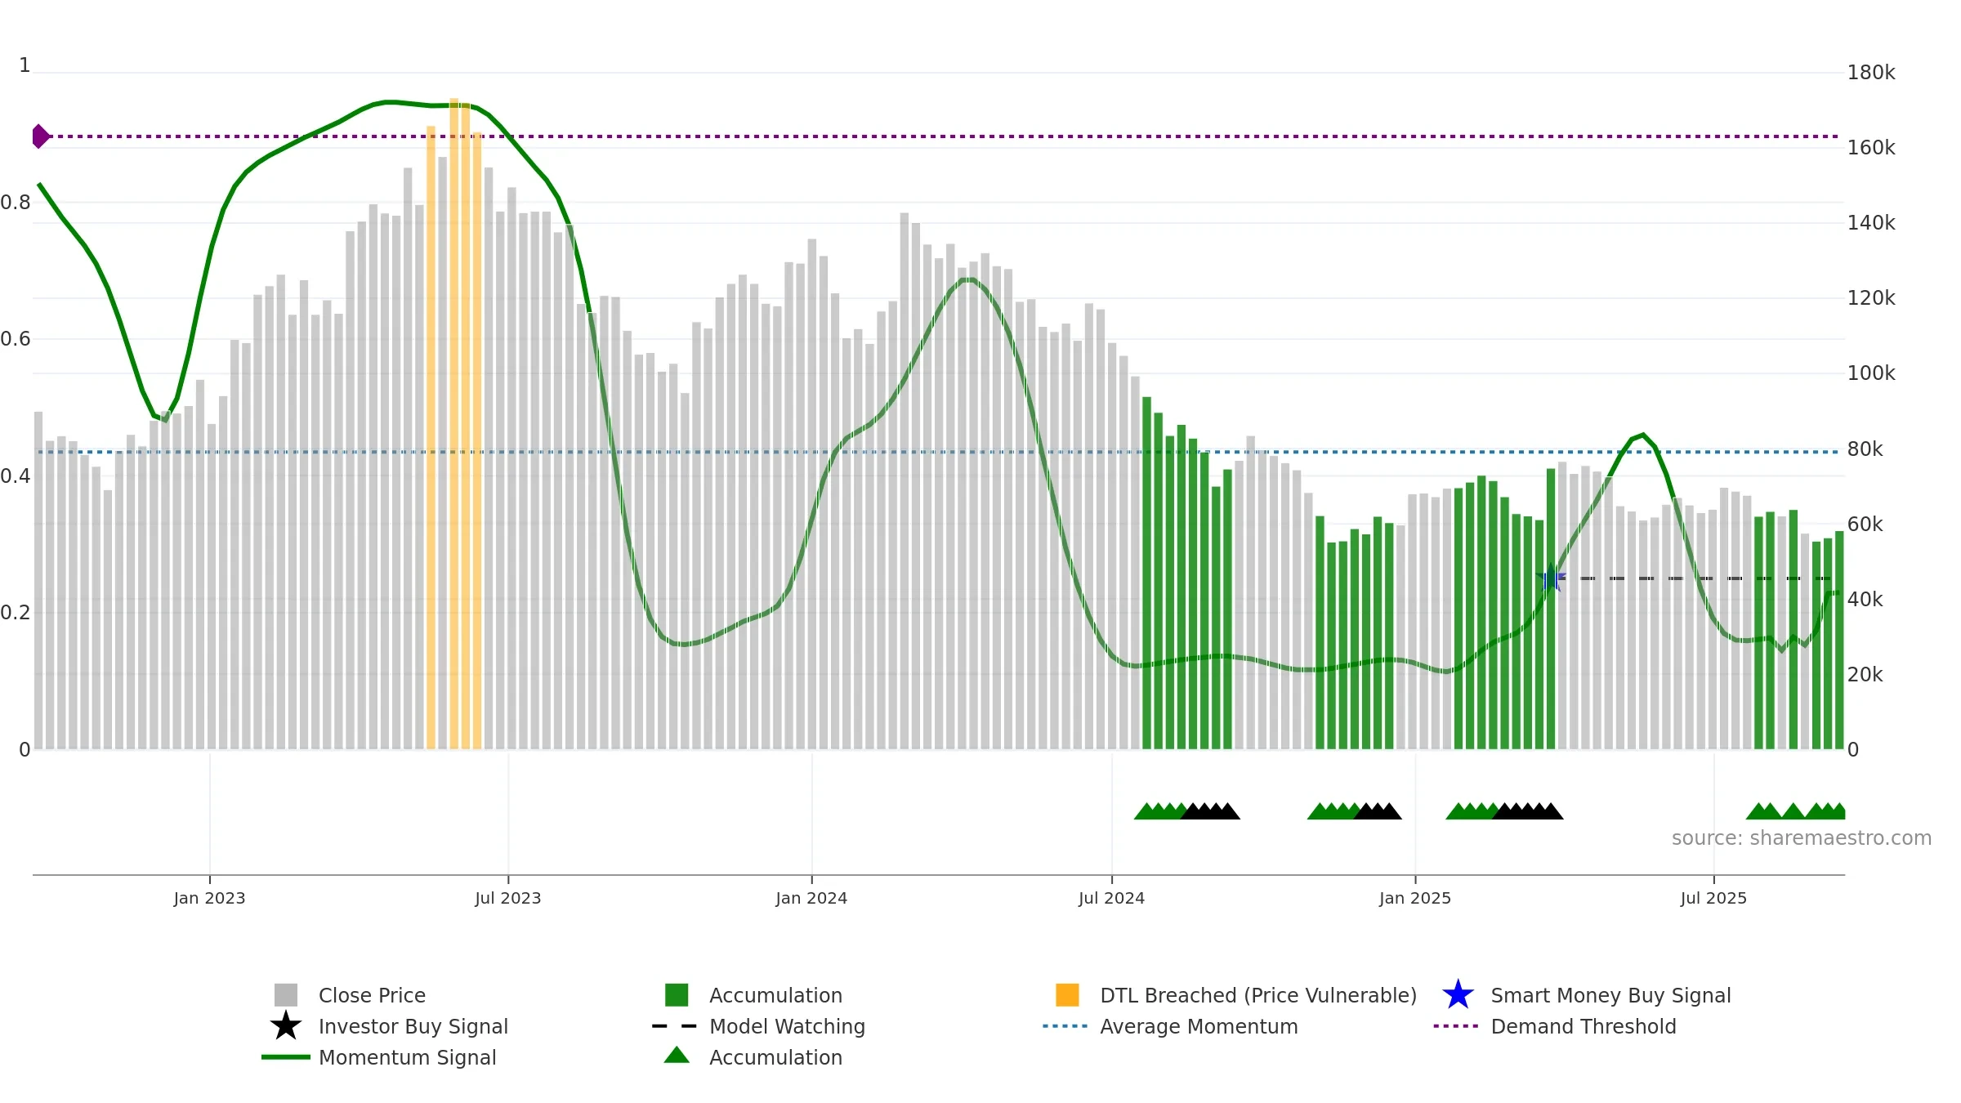
Task: Click the black Investor Buy Signal star
Action: click(x=286, y=1026)
